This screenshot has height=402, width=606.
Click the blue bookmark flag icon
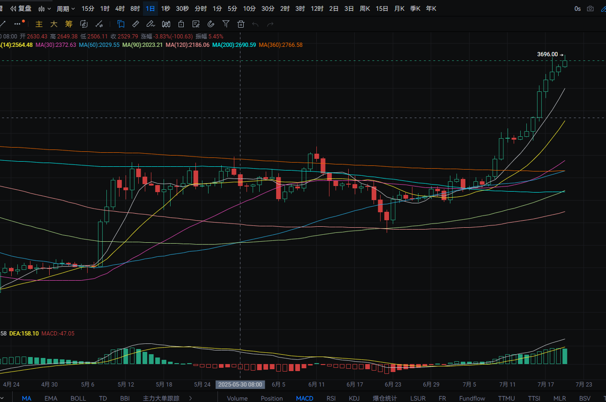121,24
